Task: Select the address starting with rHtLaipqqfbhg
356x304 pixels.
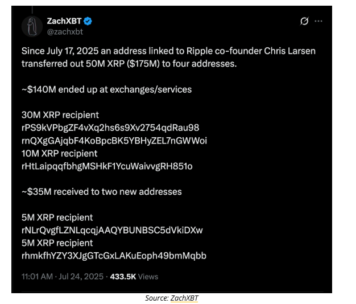Action: tap(107, 166)
